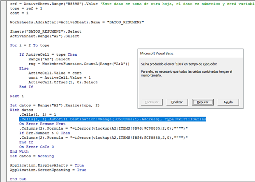Click the 'With datos' code line
The width and height of the screenshot is (255, 182).
(22, 110)
